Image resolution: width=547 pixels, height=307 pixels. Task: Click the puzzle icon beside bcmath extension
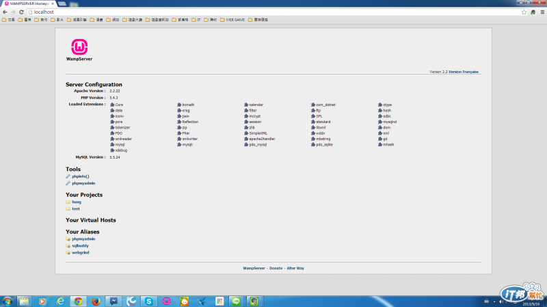[x=179, y=105]
